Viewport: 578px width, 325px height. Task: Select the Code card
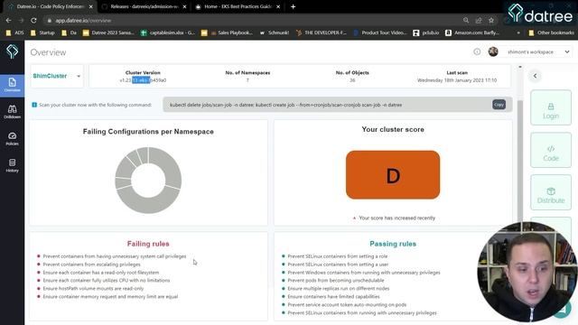551,150
